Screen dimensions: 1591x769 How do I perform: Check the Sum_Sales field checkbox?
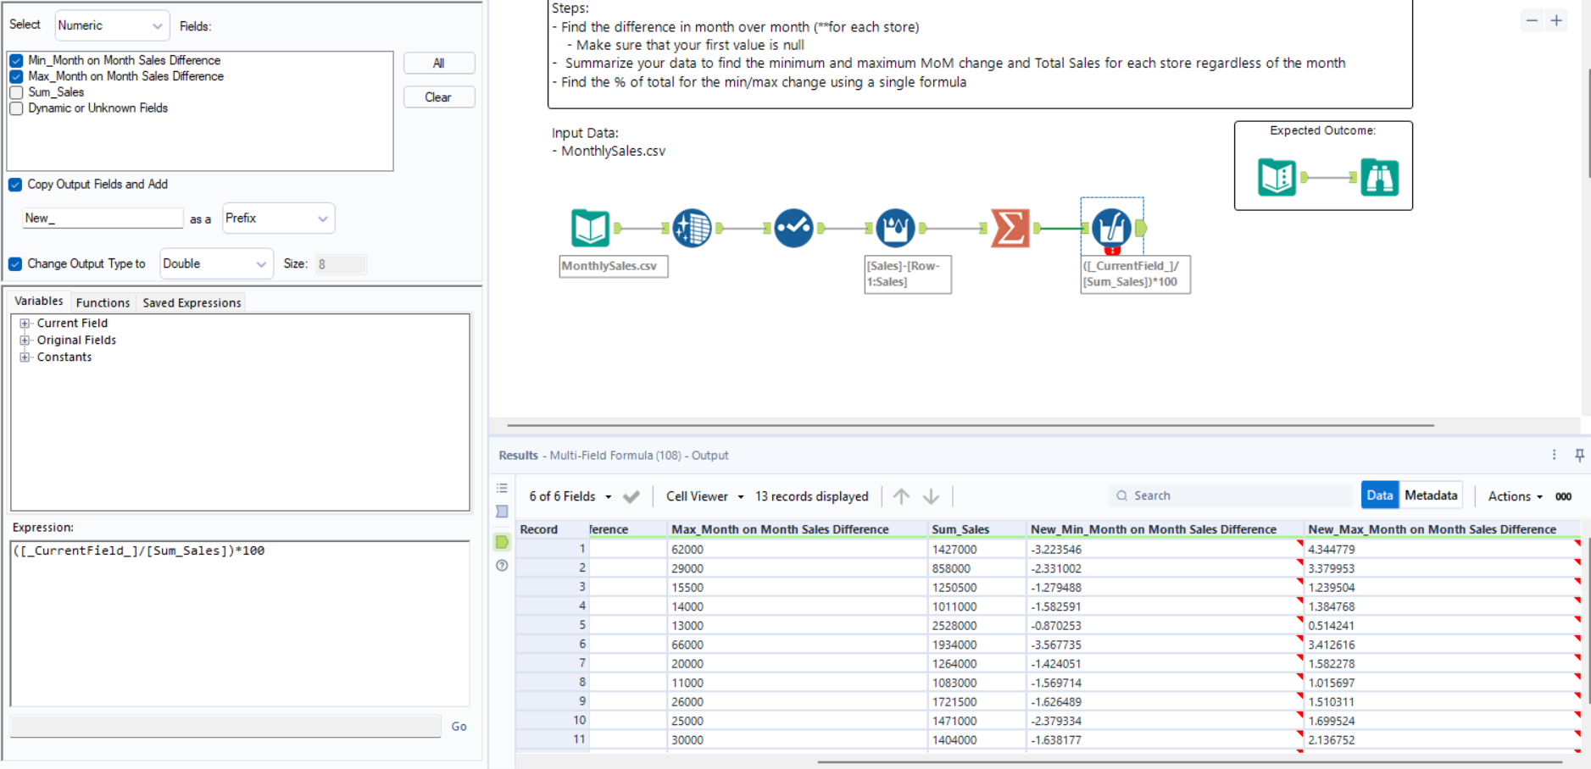pos(16,92)
